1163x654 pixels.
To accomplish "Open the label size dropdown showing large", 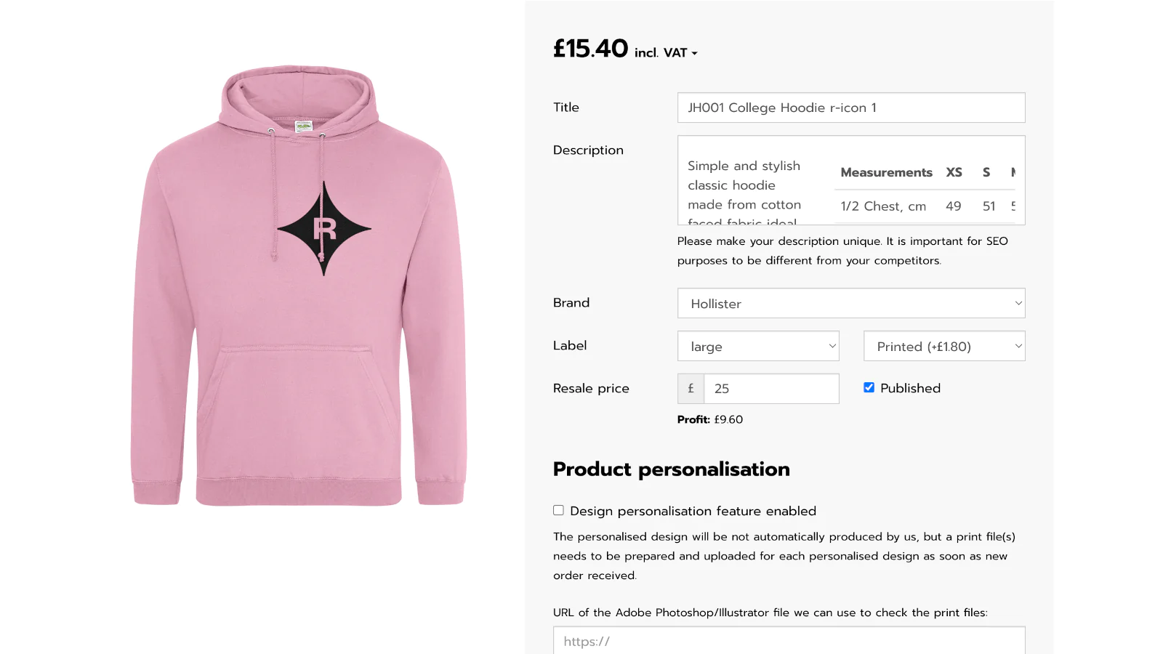I will (758, 346).
